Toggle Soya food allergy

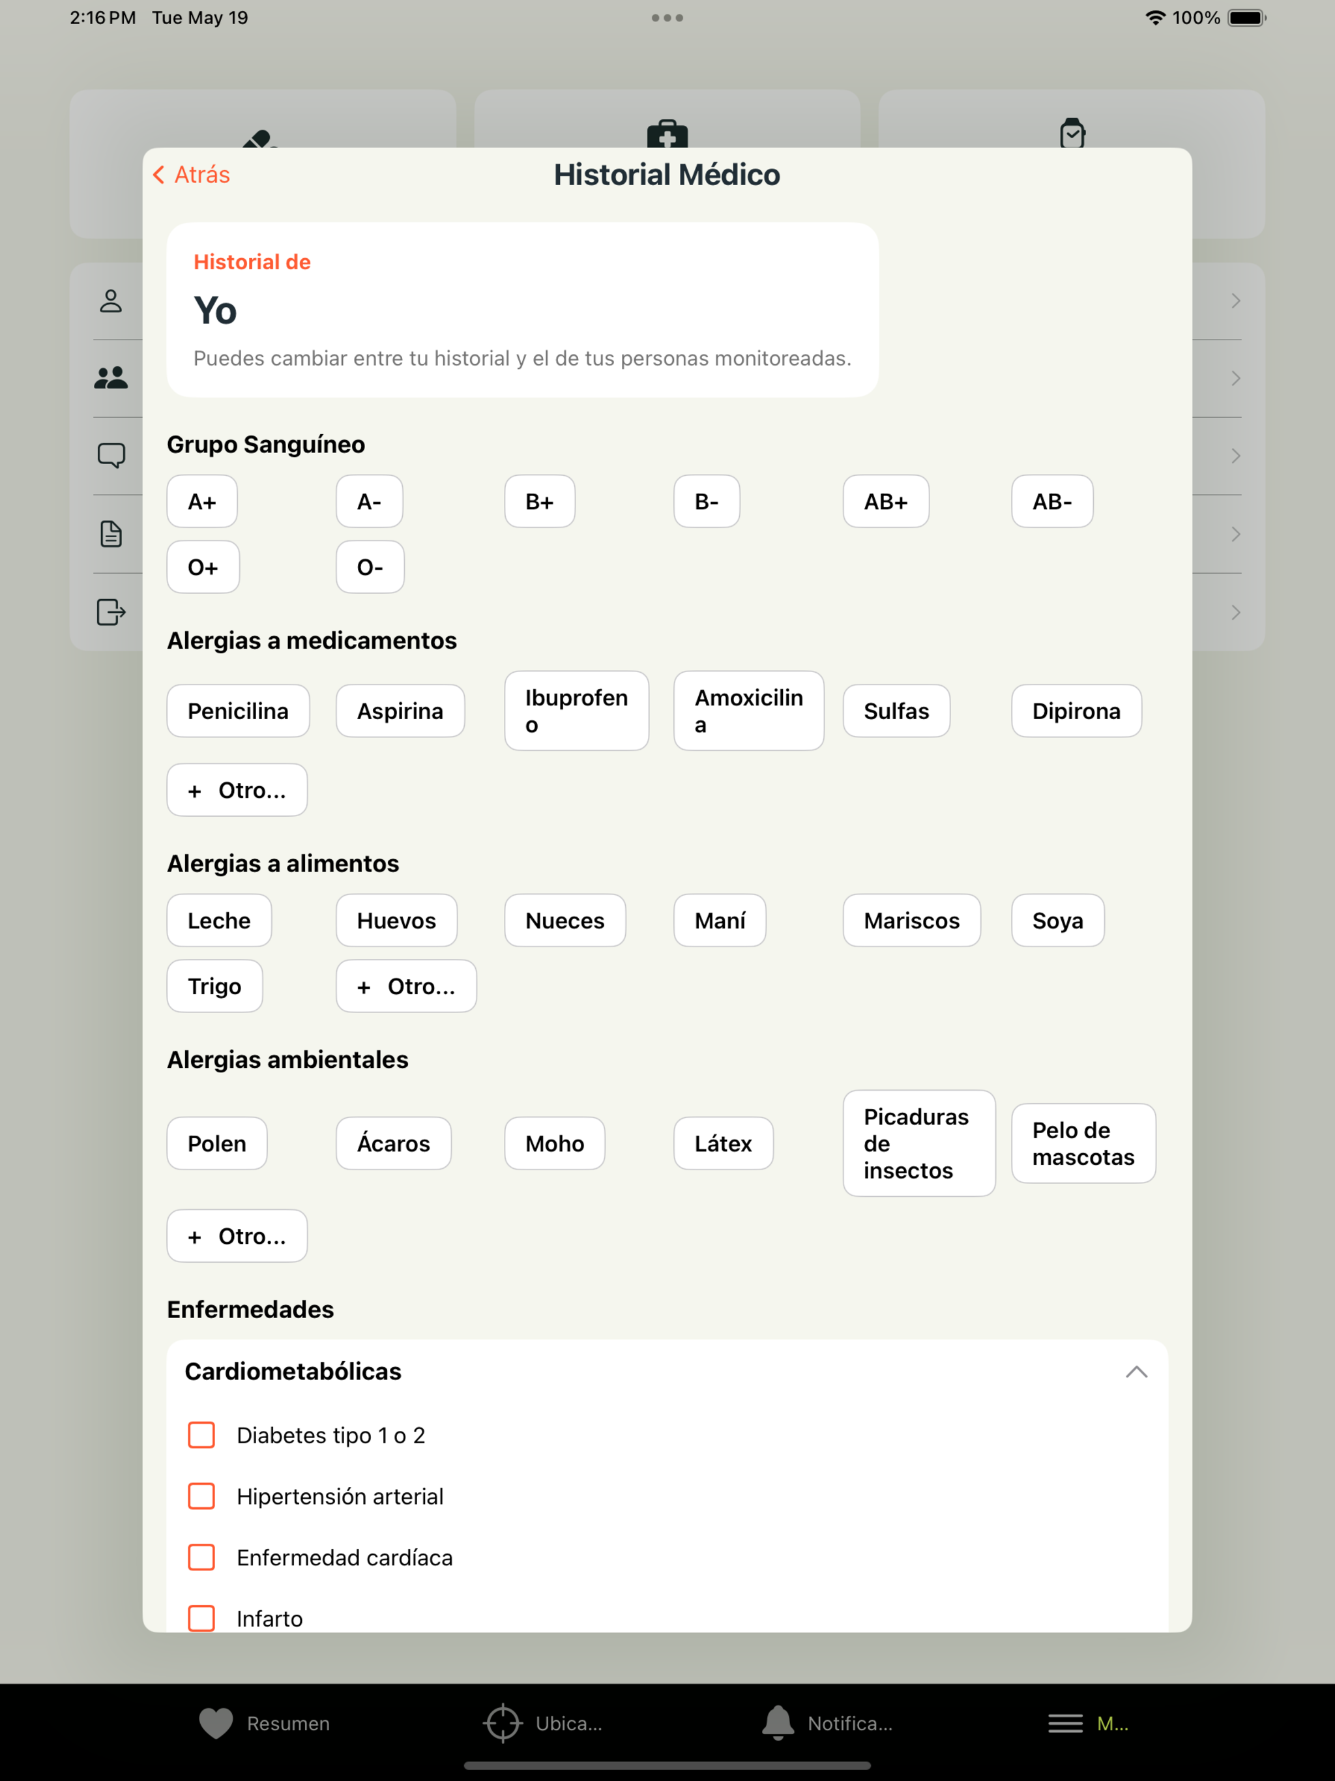pyautogui.click(x=1058, y=920)
